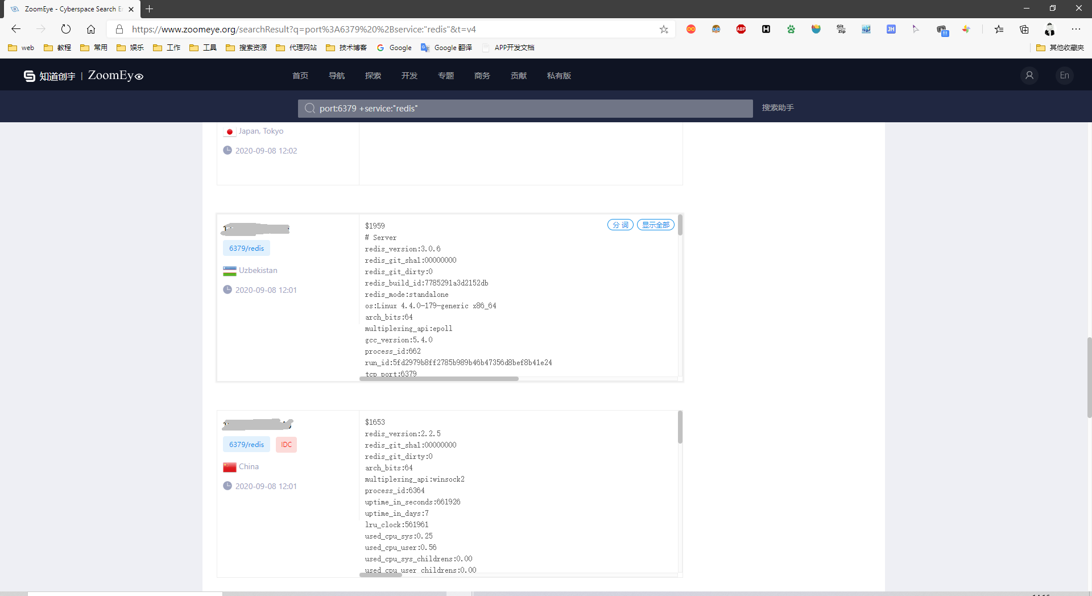Click 显示全部 on the Uzbekistan result
1092x596 pixels.
coord(656,225)
